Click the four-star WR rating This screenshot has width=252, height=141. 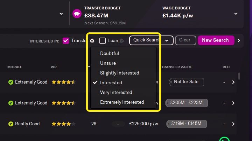[63, 124]
